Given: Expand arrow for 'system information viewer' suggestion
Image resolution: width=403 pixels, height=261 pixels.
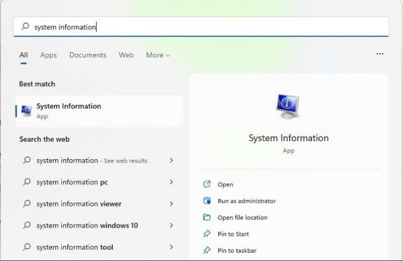Looking at the screenshot, I should pos(171,204).
